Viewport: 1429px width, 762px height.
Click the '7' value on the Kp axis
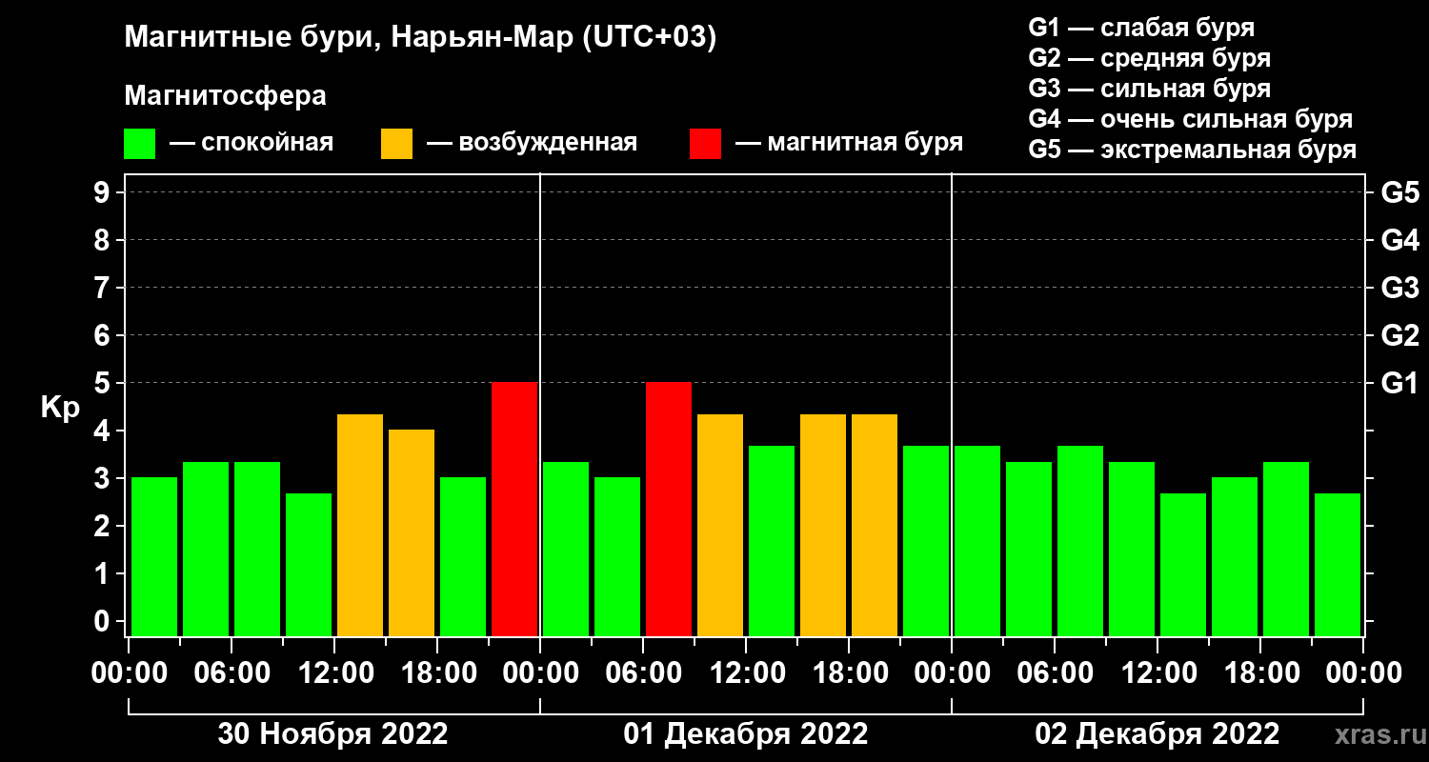coord(104,288)
